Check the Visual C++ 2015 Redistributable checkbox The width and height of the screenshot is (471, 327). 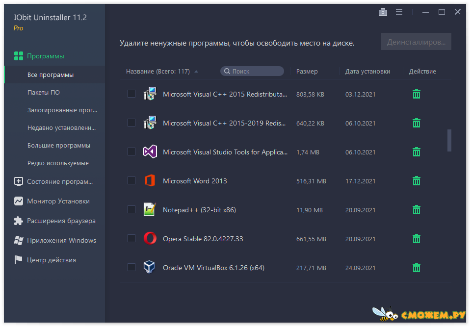pyautogui.click(x=131, y=94)
